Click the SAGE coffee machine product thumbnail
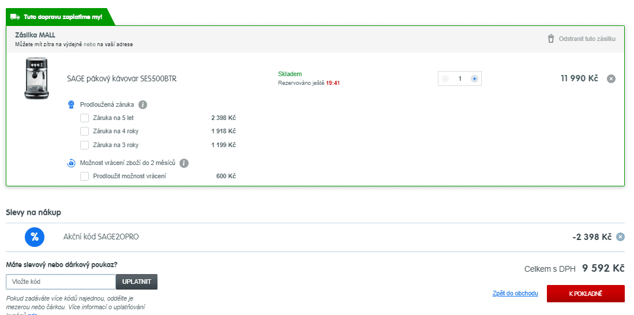This screenshot has height=315, width=634. tap(37, 78)
